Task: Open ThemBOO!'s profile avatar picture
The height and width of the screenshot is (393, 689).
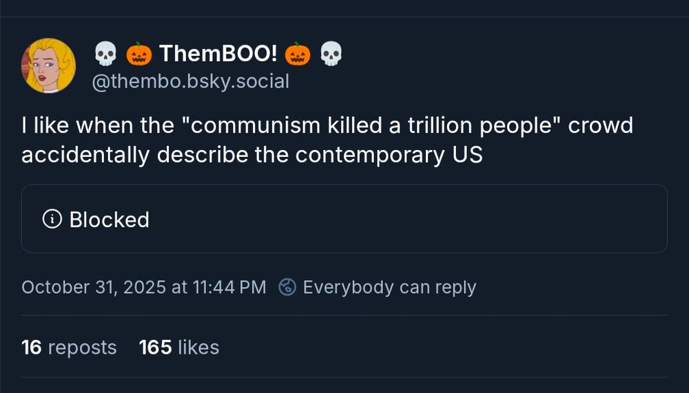Action: [48, 66]
